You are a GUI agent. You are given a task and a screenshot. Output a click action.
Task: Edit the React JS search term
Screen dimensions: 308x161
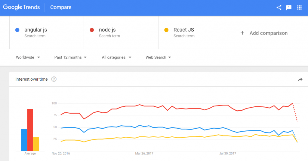[x=184, y=30]
